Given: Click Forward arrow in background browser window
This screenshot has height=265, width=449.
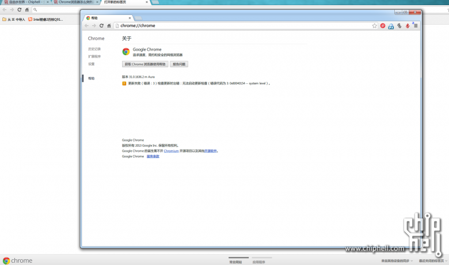Looking at the screenshot, I should coord(12,10).
